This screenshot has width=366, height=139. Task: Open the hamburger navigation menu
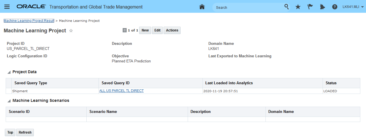(x=7, y=7)
